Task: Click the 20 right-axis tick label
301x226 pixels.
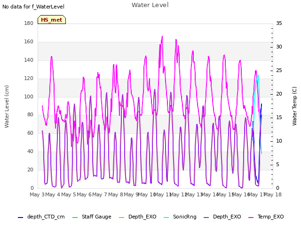Action: tap(279, 94)
